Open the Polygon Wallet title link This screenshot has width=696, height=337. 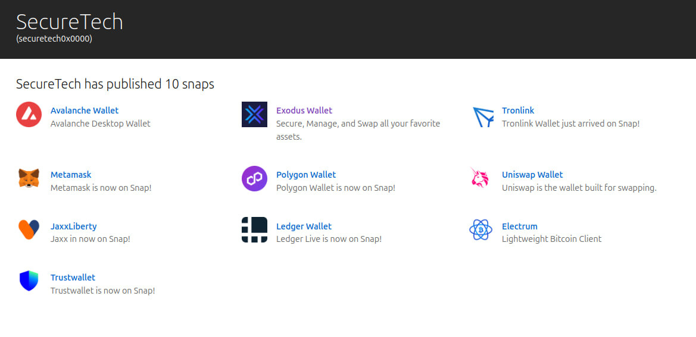[x=306, y=175]
